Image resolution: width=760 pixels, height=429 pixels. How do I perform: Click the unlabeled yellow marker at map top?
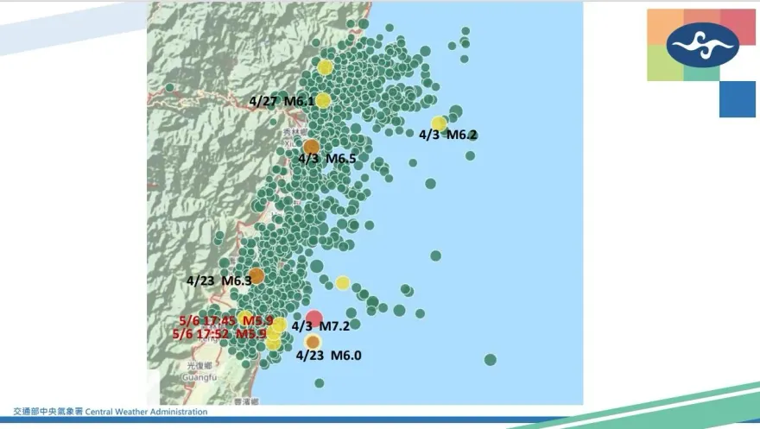[325, 67]
